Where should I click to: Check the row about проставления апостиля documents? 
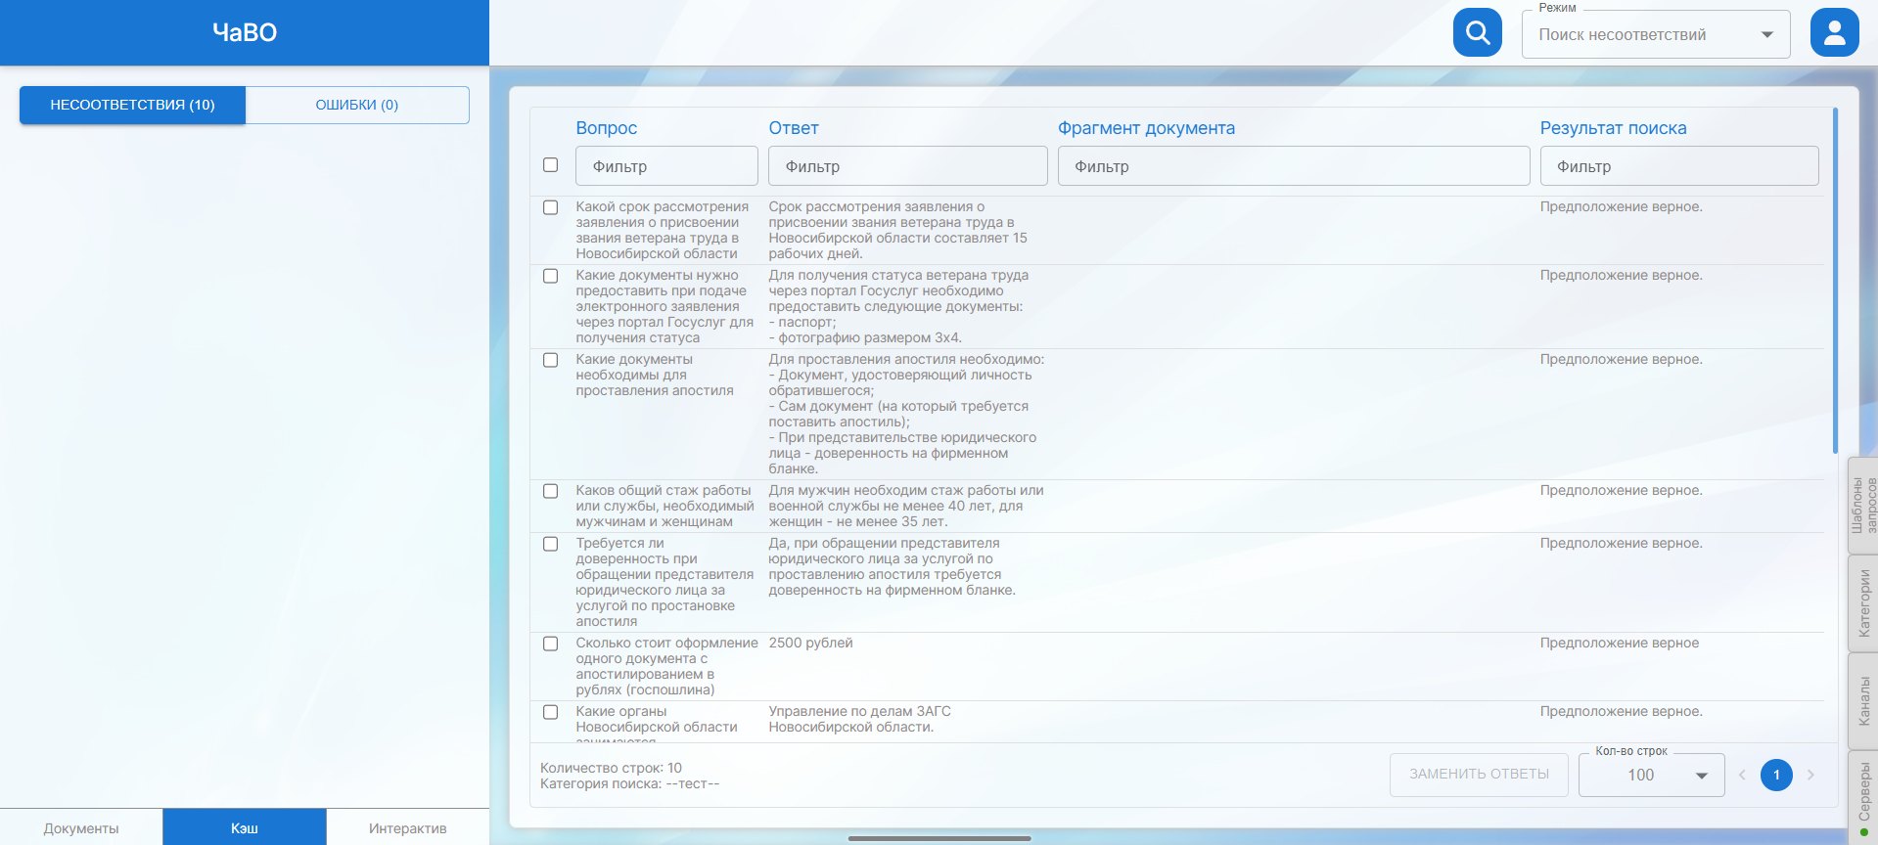pyautogui.click(x=551, y=360)
